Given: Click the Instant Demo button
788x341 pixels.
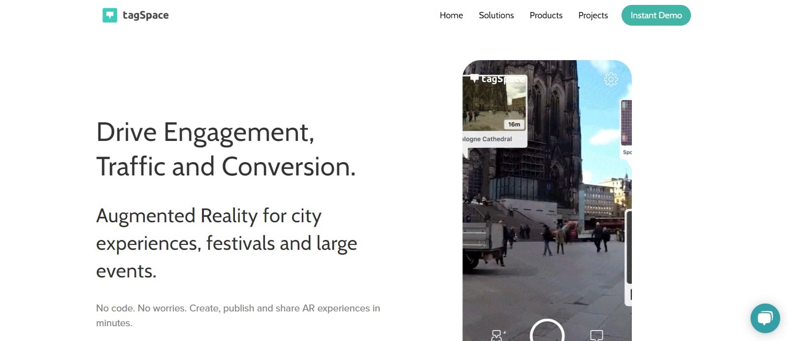Looking at the screenshot, I should 656,15.
